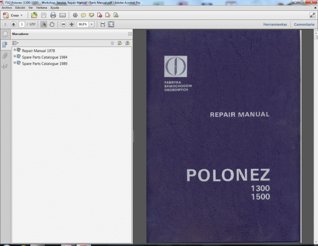Click the insert page from file icon
Viewport: 318px width, 246px height.
(x=108, y=15)
